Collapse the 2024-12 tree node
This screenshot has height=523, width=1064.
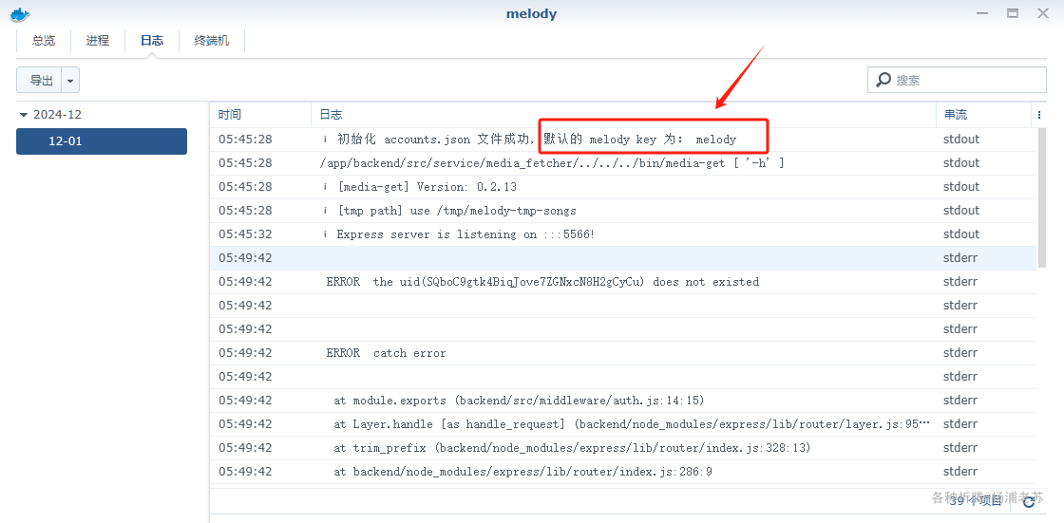click(x=25, y=115)
